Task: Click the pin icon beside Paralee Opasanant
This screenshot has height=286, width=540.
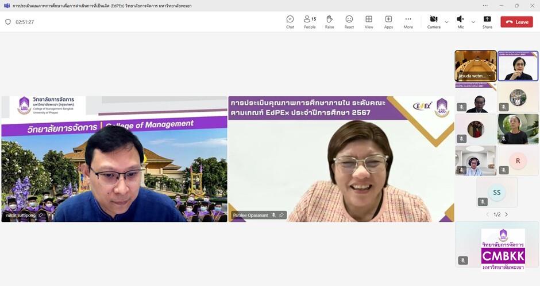Action: [x=281, y=215]
